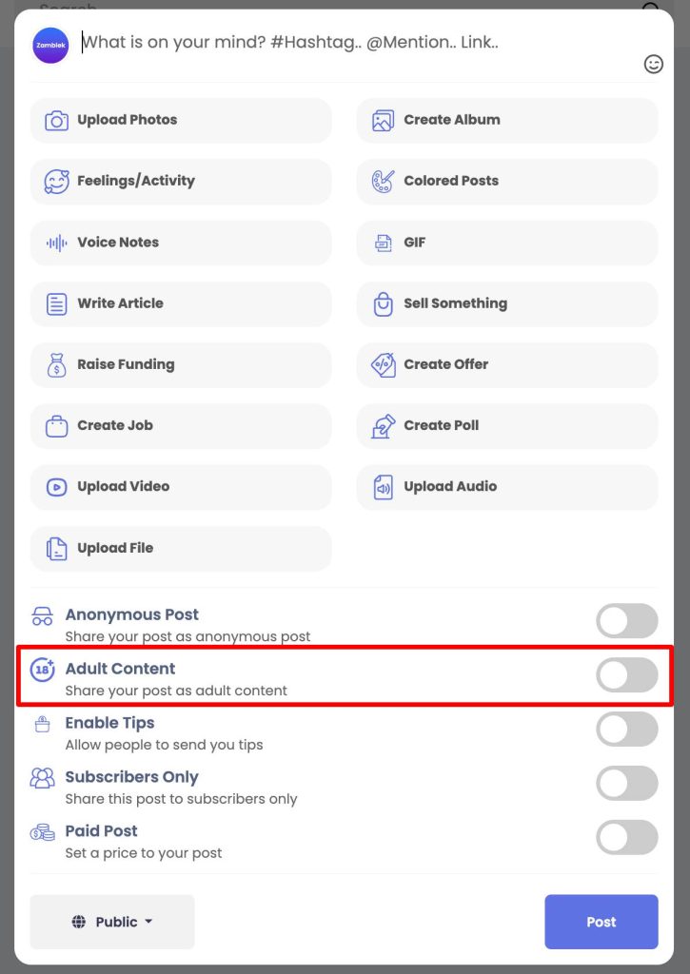Viewport: 690px width, 974px height.
Task: Toggle Enable Tips on
Action: click(x=626, y=729)
